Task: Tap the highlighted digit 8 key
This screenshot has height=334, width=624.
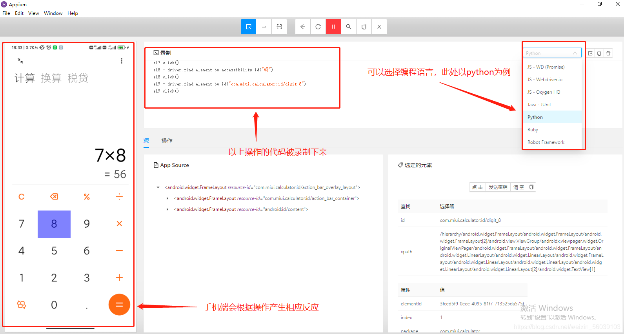Action: (x=54, y=224)
